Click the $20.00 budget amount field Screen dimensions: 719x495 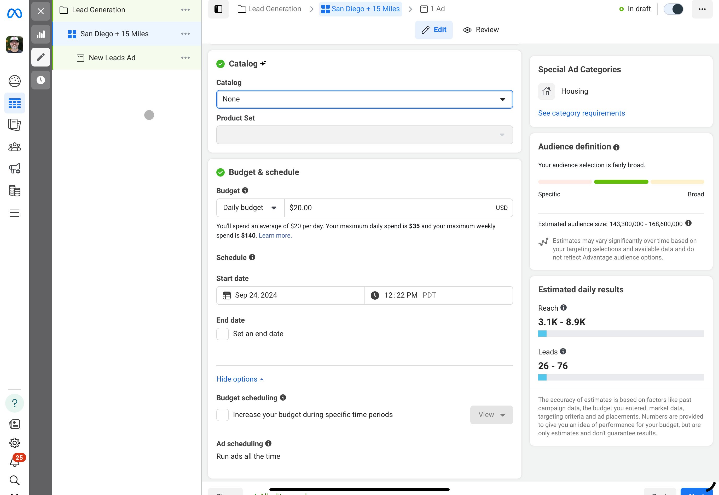(x=389, y=208)
